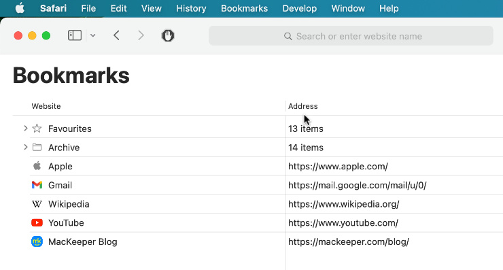503x270 pixels.
Task: Click the 14 items cell
Action: [306, 148]
